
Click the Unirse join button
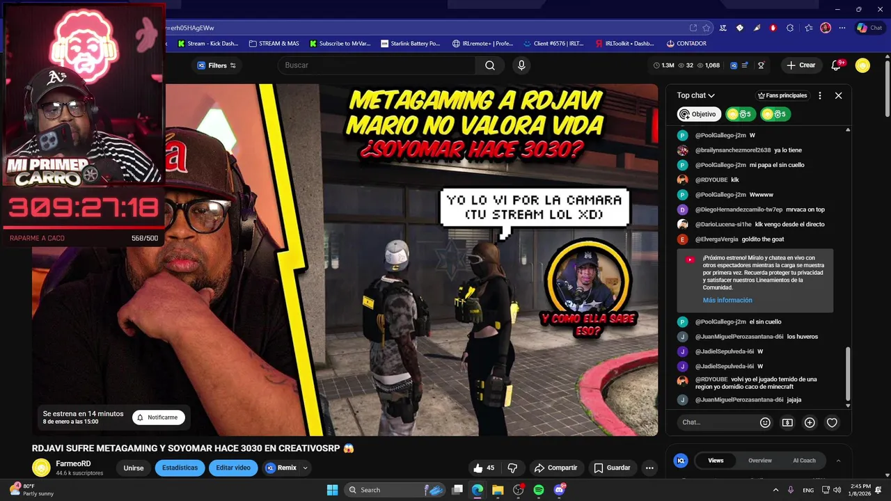pyautogui.click(x=133, y=468)
